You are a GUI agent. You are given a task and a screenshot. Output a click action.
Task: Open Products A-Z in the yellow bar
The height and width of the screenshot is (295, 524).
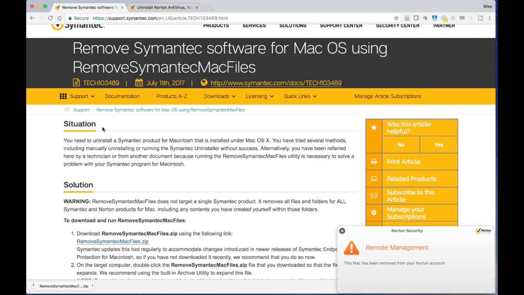tap(172, 96)
